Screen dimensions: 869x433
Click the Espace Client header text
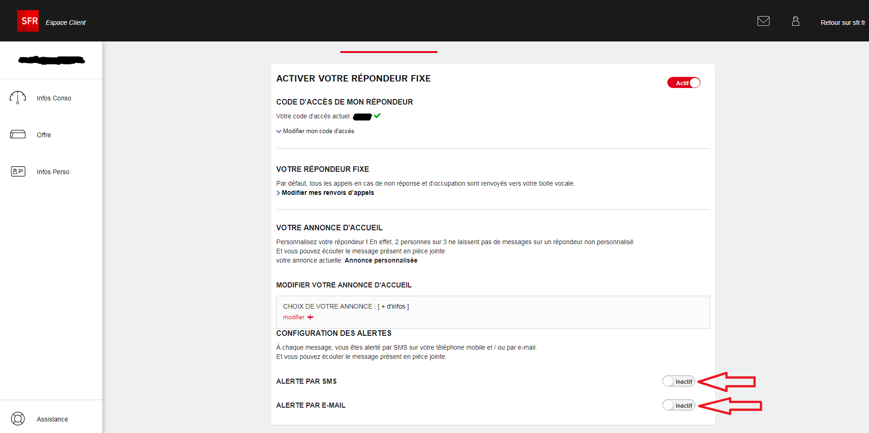(65, 23)
